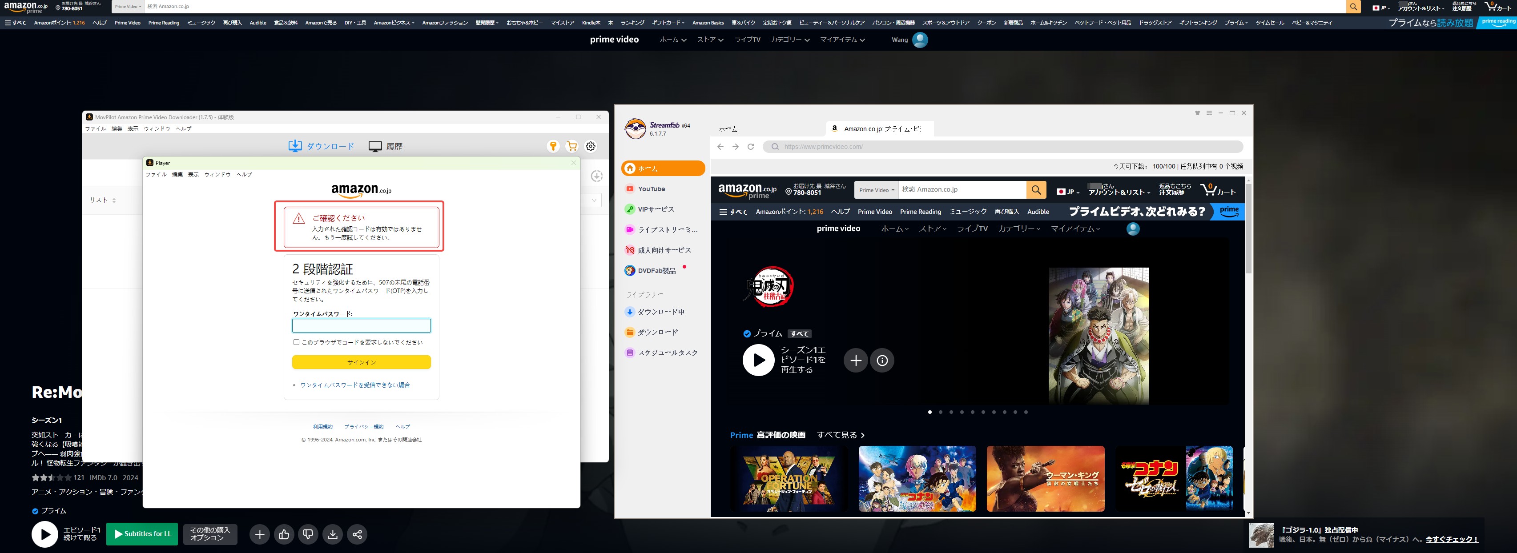
Task: Open プライバシー規約 link in Player footer
Action: pos(364,426)
